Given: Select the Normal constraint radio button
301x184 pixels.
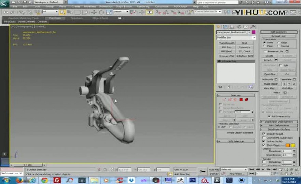Looking at the screenshot, I should click(x=278, y=46).
